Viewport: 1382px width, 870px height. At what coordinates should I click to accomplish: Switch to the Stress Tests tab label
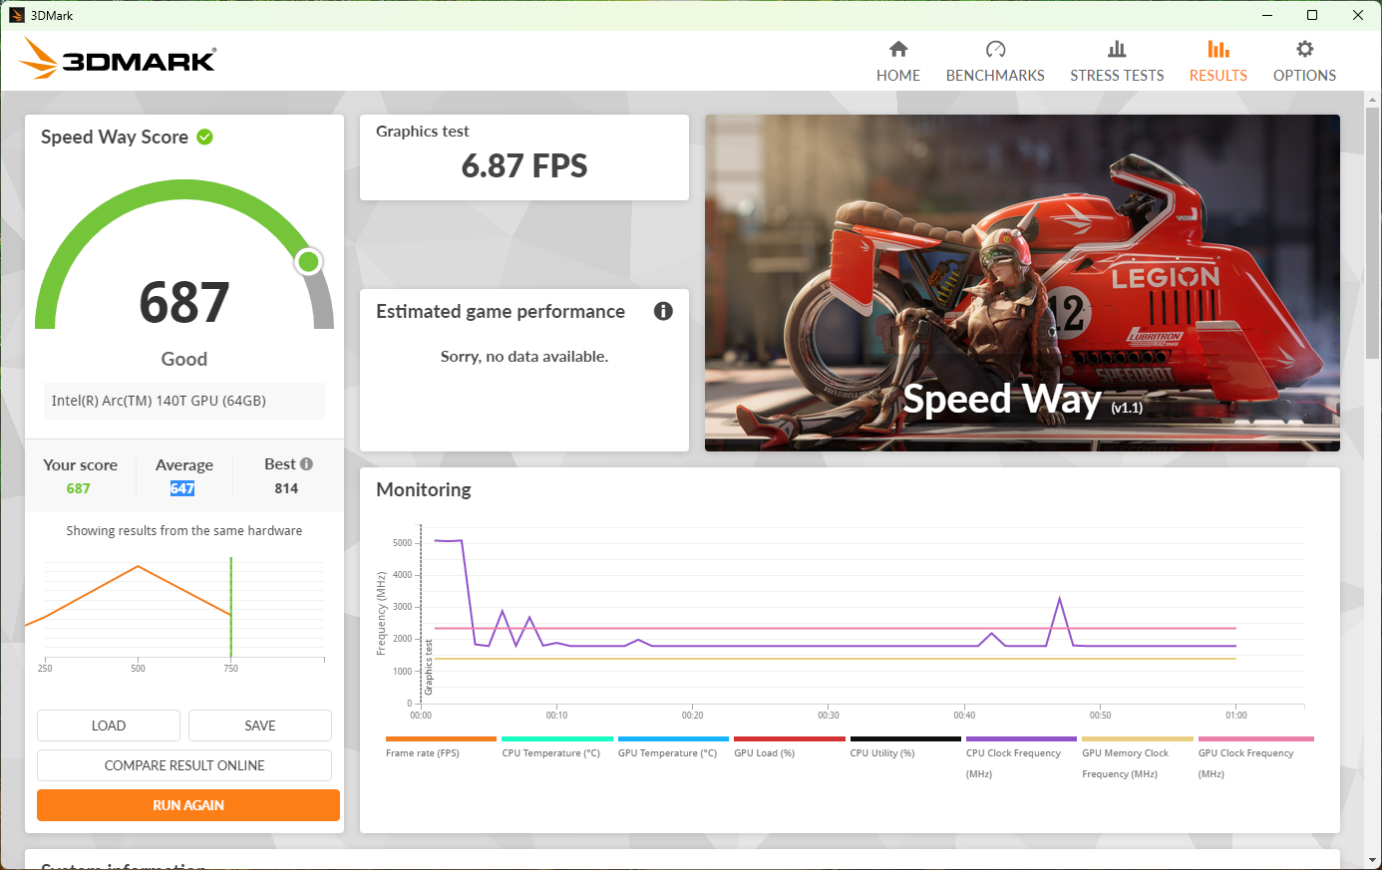1117,76
